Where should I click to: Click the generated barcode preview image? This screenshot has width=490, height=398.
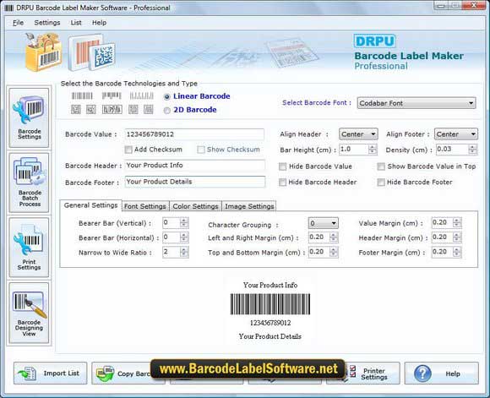(270, 304)
